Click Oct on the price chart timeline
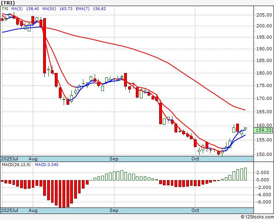Image resolution: width=274 pixels, height=220 pixels. 195,159
